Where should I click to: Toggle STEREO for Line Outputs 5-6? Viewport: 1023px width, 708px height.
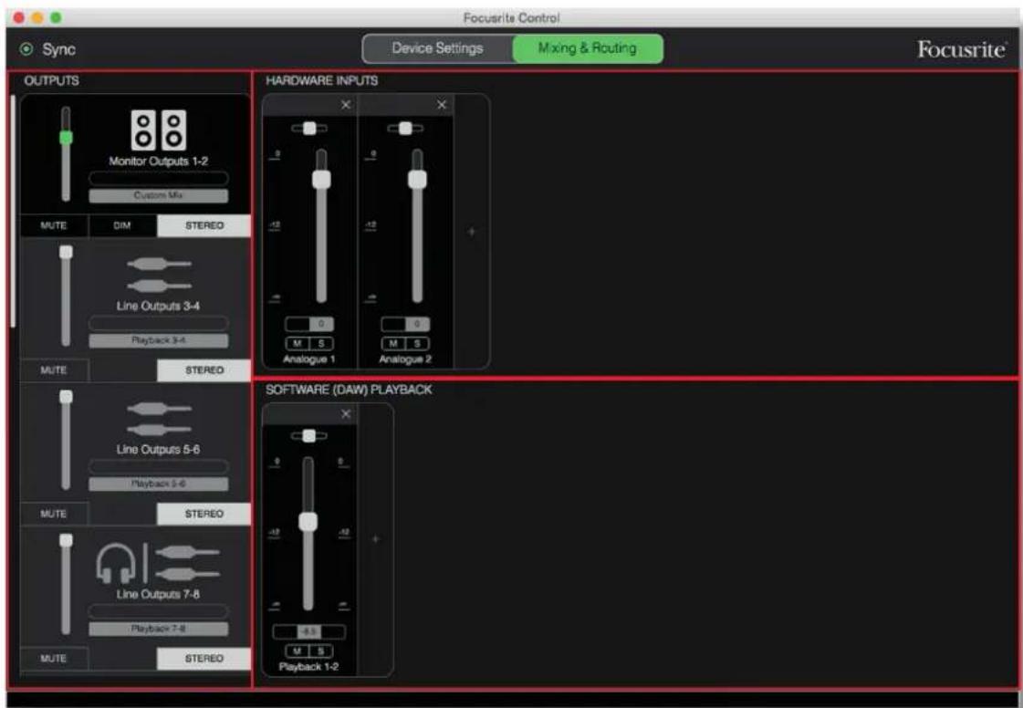pyautogui.click(x=204, y=514)
